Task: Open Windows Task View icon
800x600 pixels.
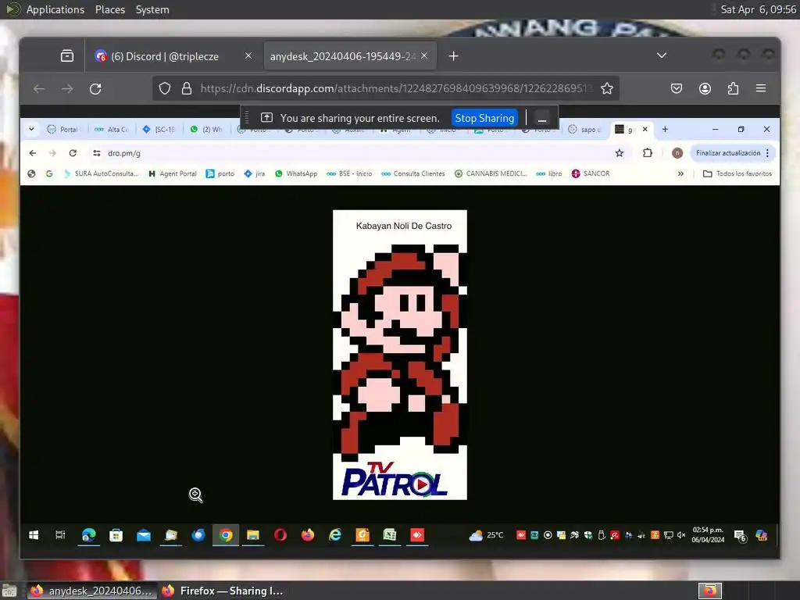Action: (60, 535)
